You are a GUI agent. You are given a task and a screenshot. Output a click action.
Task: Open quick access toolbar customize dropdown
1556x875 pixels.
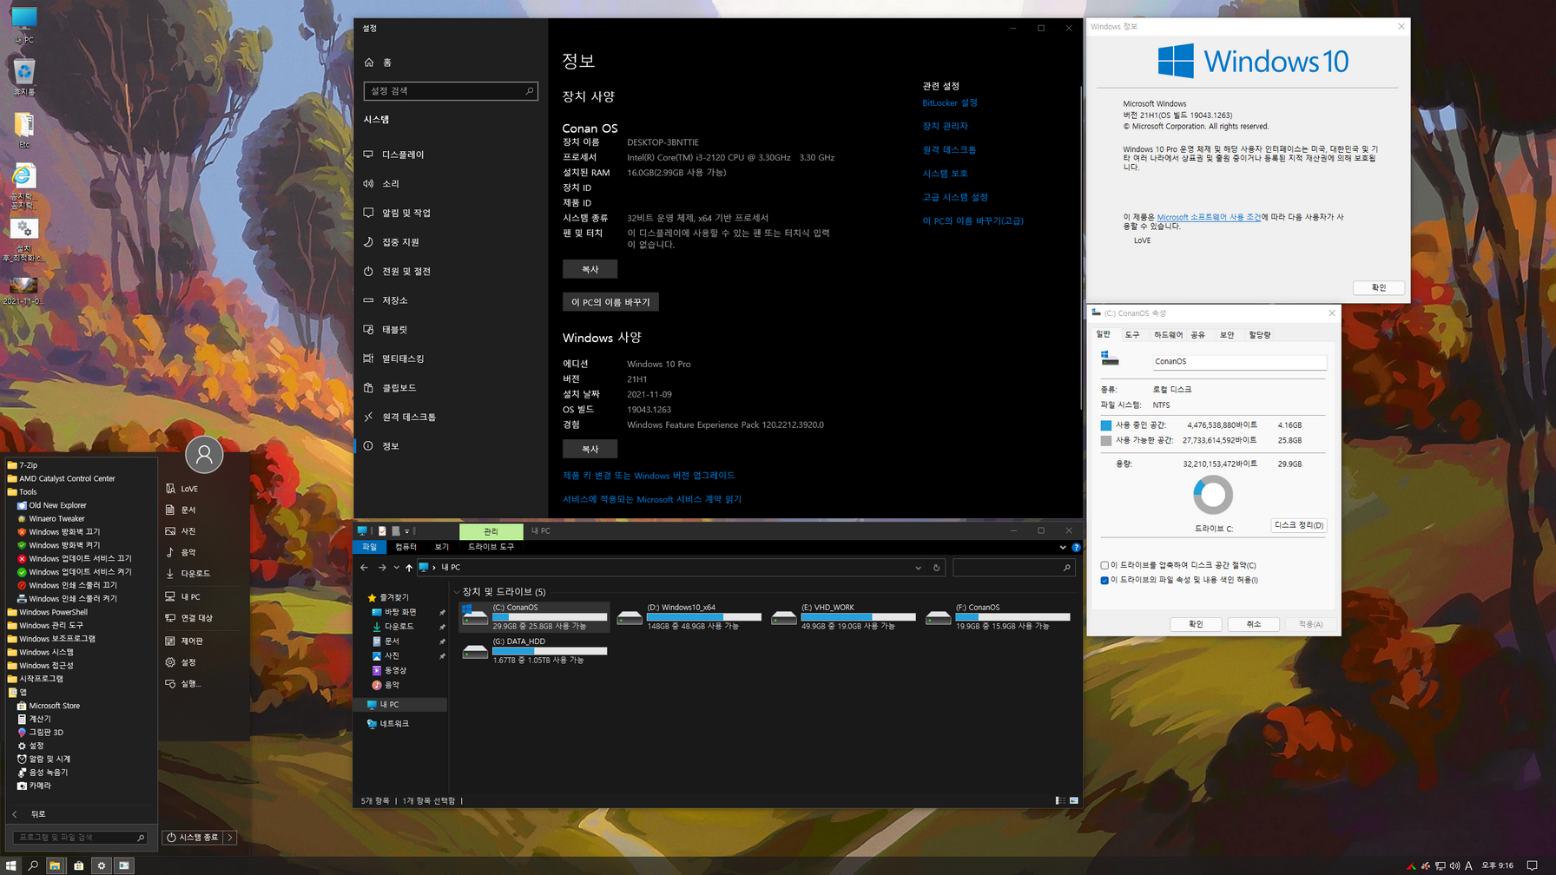pos(406,531)
